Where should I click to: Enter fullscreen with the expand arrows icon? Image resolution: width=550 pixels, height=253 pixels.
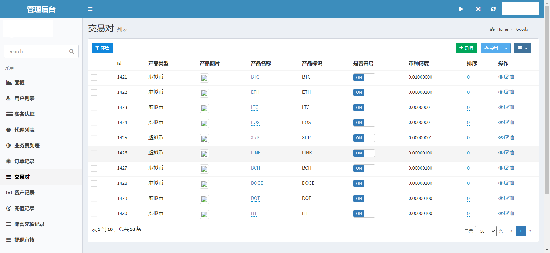[x=478, y=9]
